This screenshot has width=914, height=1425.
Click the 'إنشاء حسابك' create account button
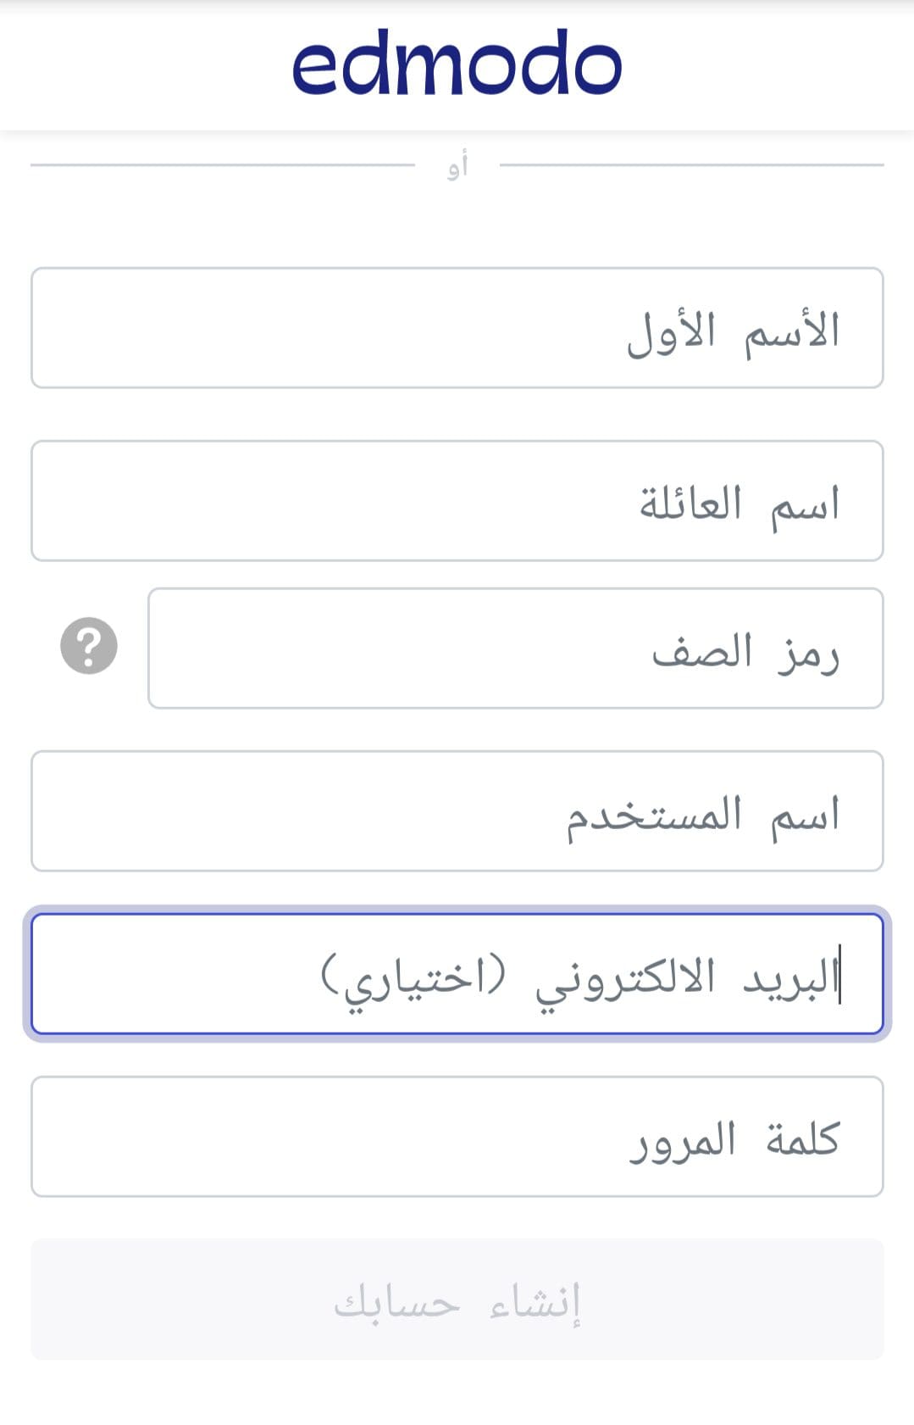pos(457,1300)
